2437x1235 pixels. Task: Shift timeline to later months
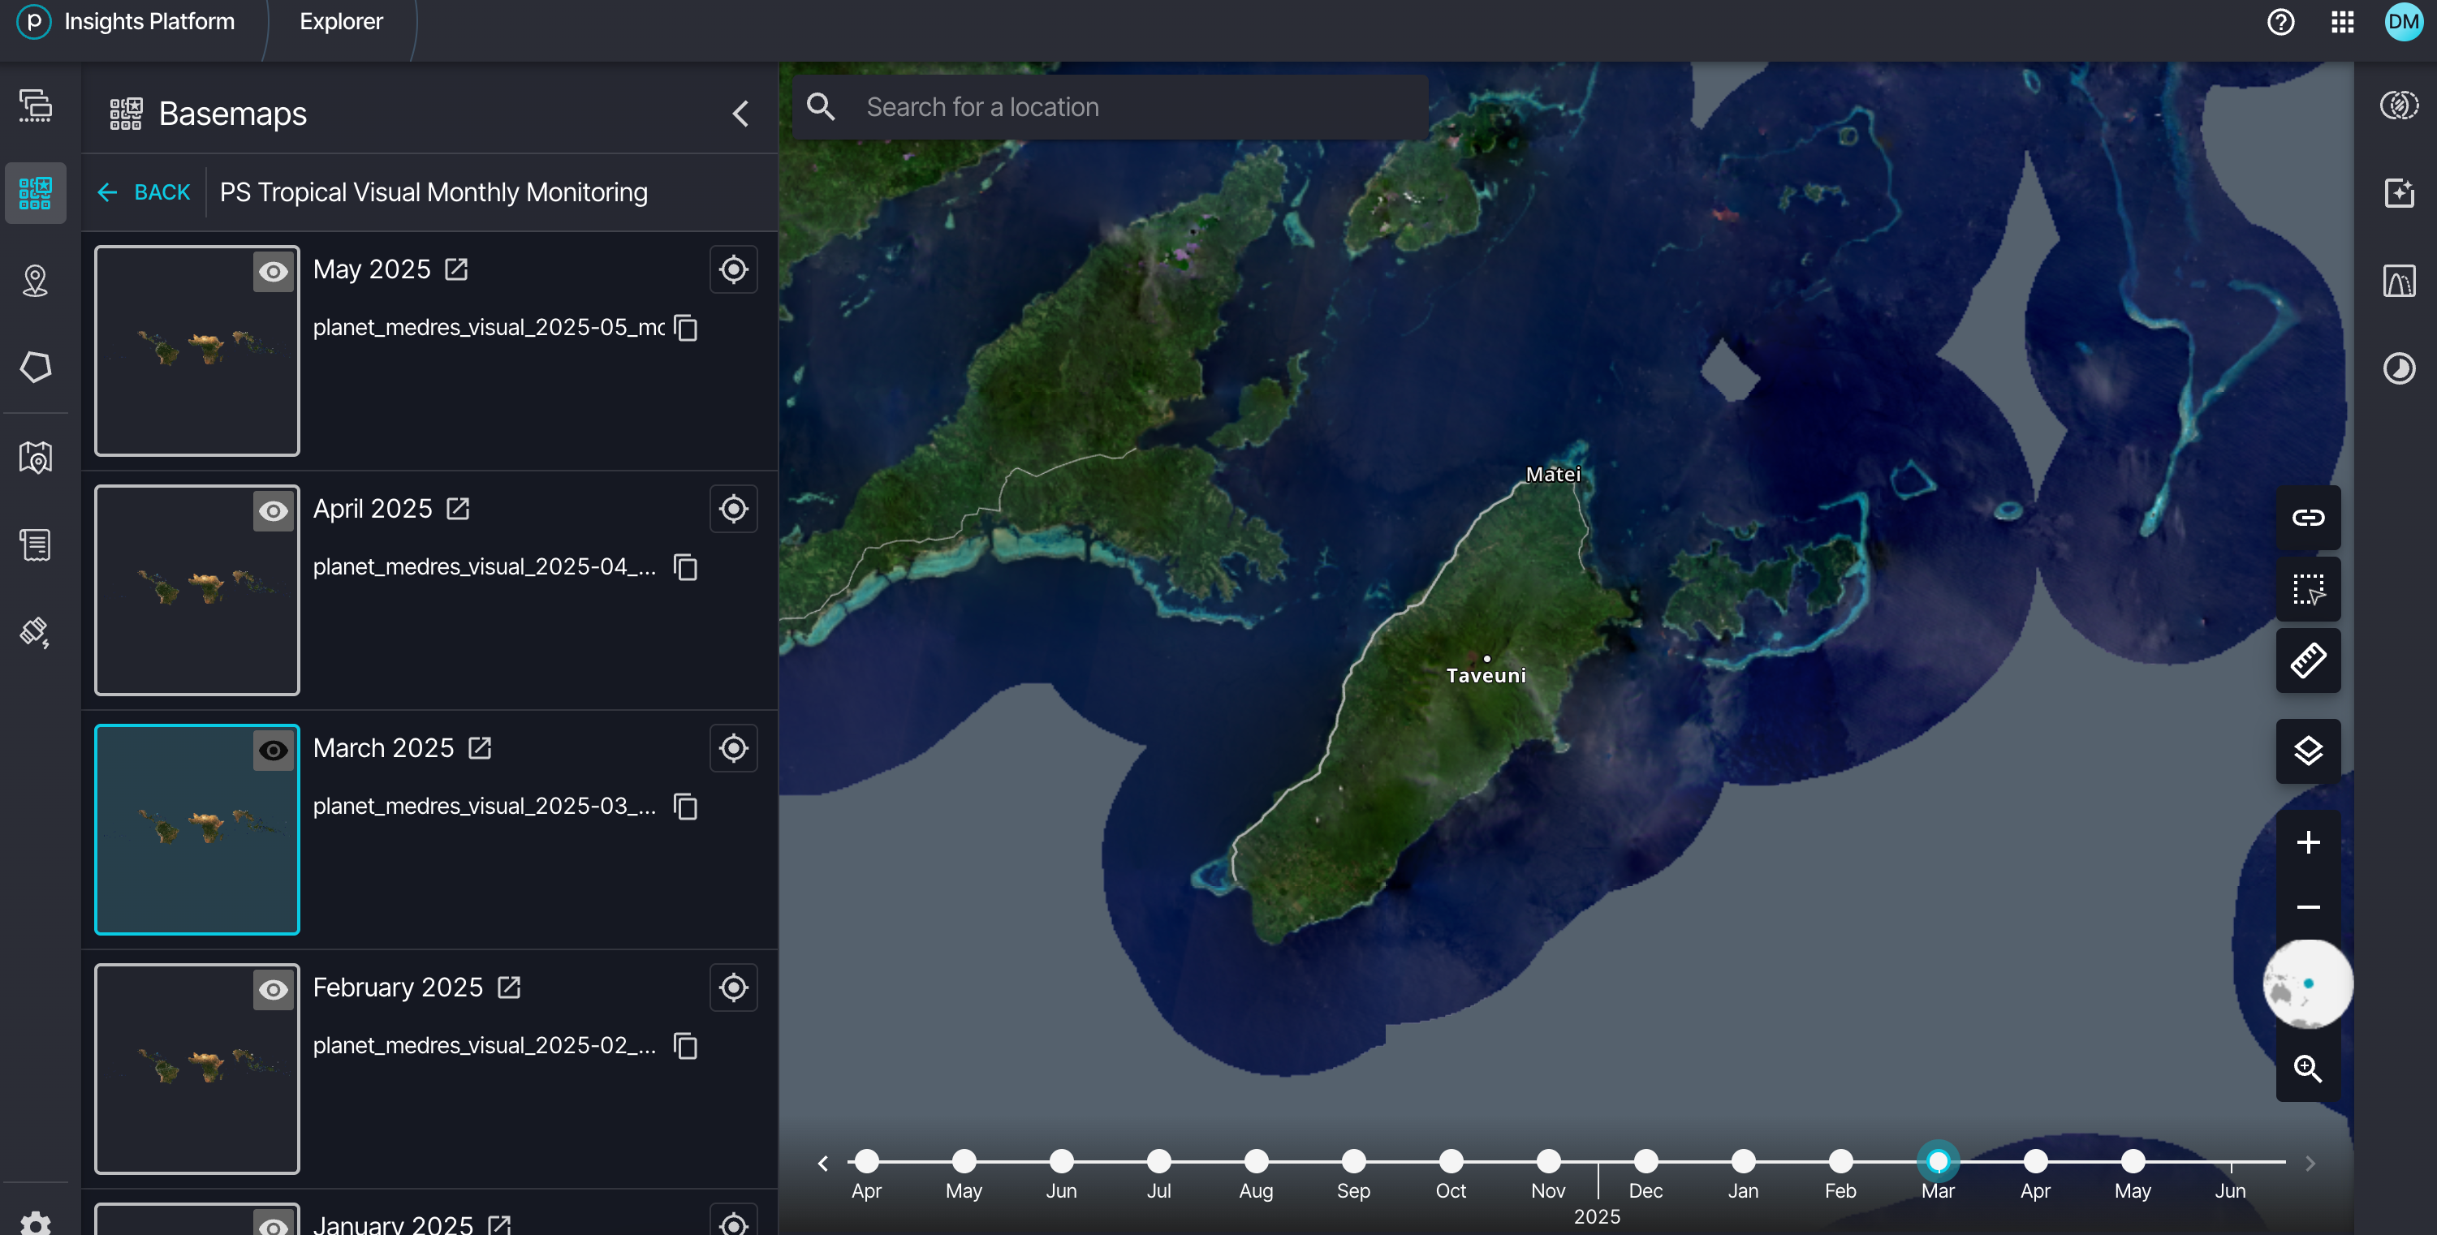click(2310, 1163)
